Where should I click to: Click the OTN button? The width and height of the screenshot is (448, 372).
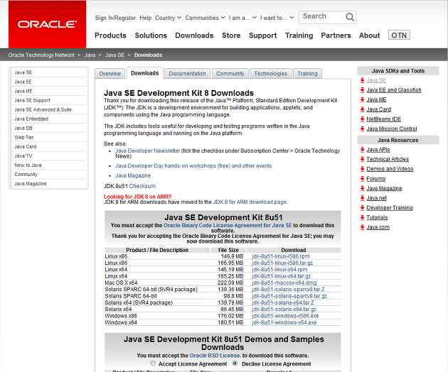pyautogui.click(x=399, y=35)
